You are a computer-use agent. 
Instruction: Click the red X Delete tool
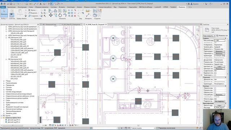[75, 16]
